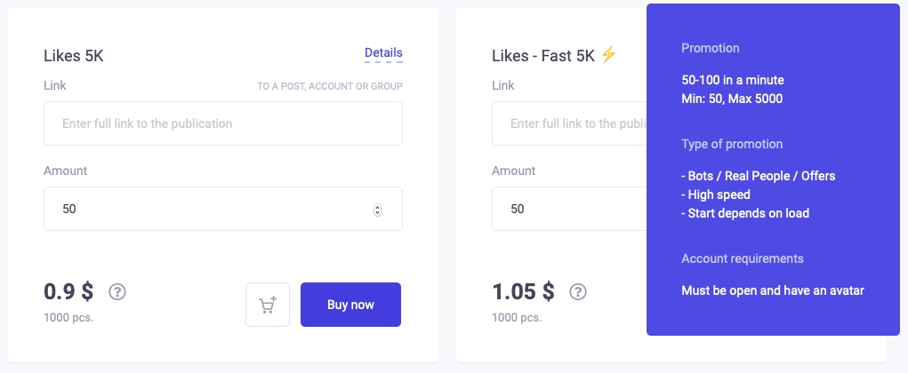The width and height of the screenshot is (908, 373).
Task: Click the Promotion heading in tooltip
Action: 710,48
